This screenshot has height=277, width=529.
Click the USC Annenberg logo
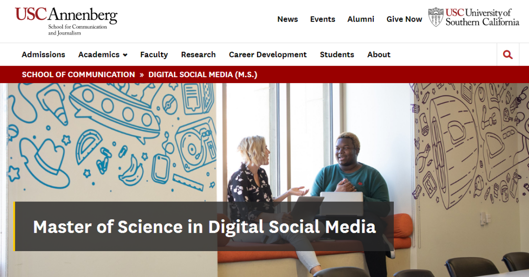pos(66,20)
